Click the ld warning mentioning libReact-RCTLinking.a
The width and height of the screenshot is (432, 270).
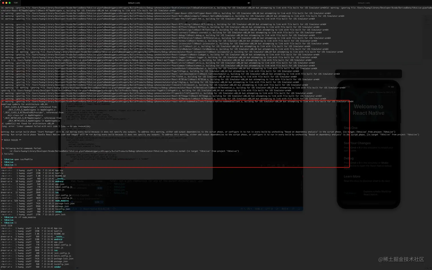(163, 24)
